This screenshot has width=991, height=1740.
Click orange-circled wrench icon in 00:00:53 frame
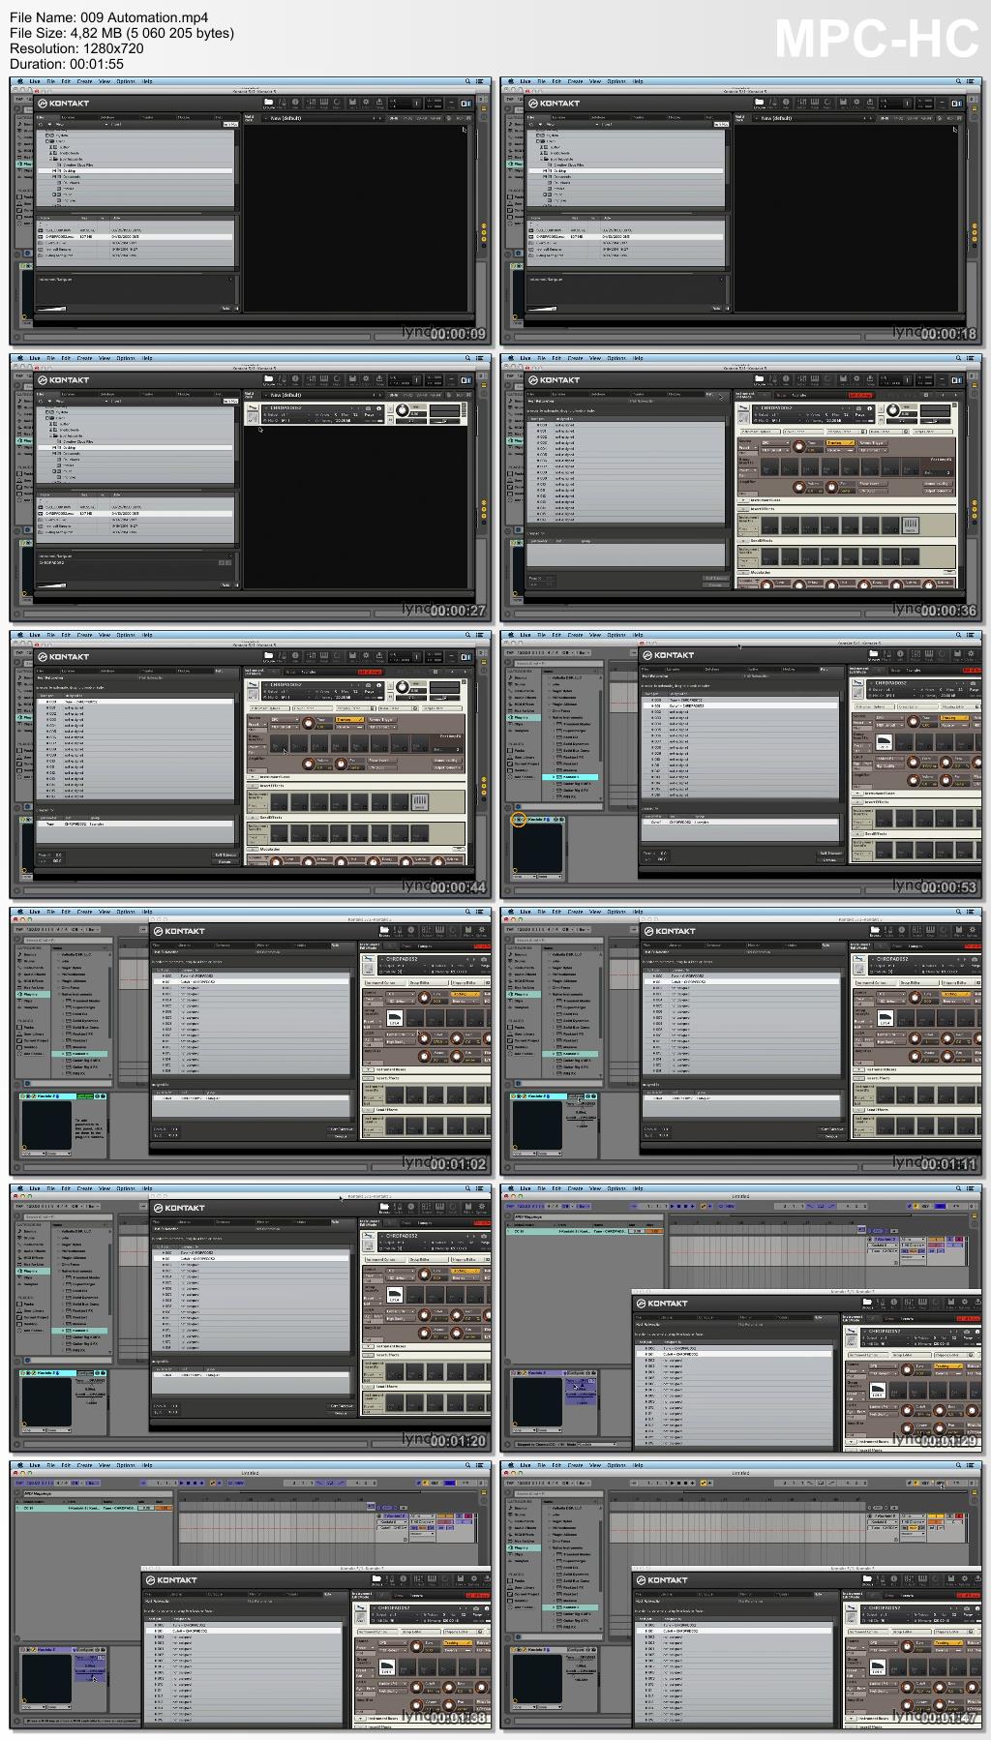point(519,820)
